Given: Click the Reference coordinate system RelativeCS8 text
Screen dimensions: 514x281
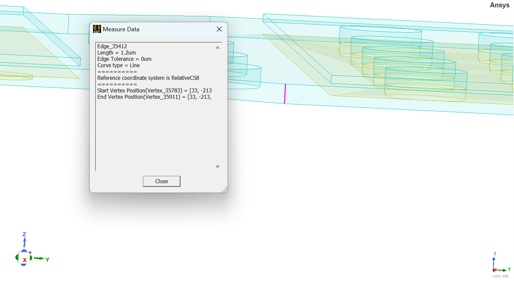Looking at the screenshot, I should point(148,78).
